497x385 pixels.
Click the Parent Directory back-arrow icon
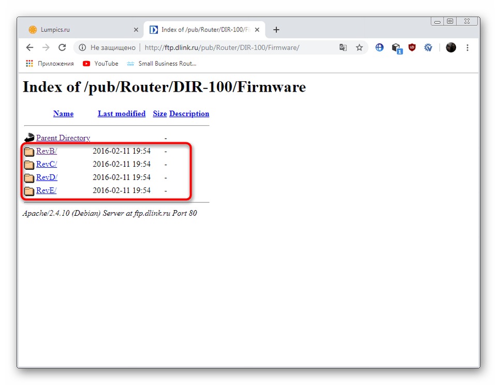29,138
